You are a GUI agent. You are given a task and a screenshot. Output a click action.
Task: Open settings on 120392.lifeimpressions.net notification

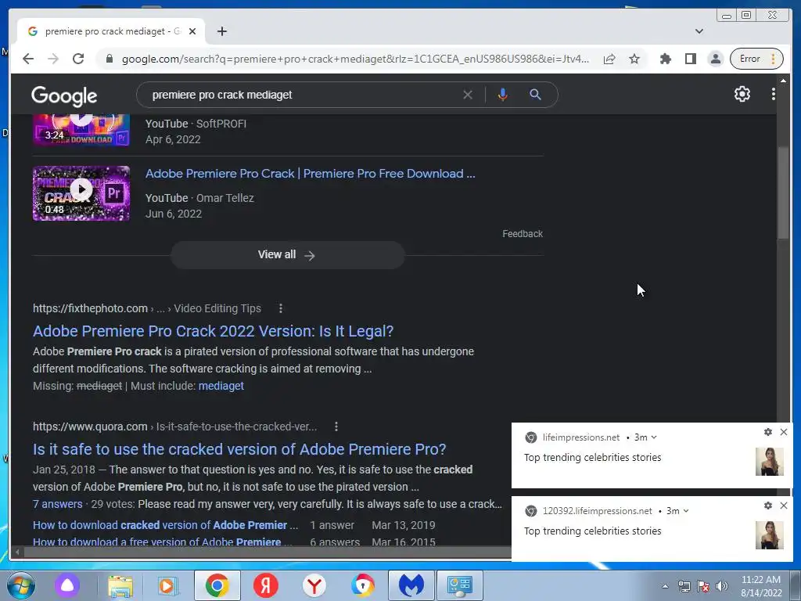tap(768, 506)
